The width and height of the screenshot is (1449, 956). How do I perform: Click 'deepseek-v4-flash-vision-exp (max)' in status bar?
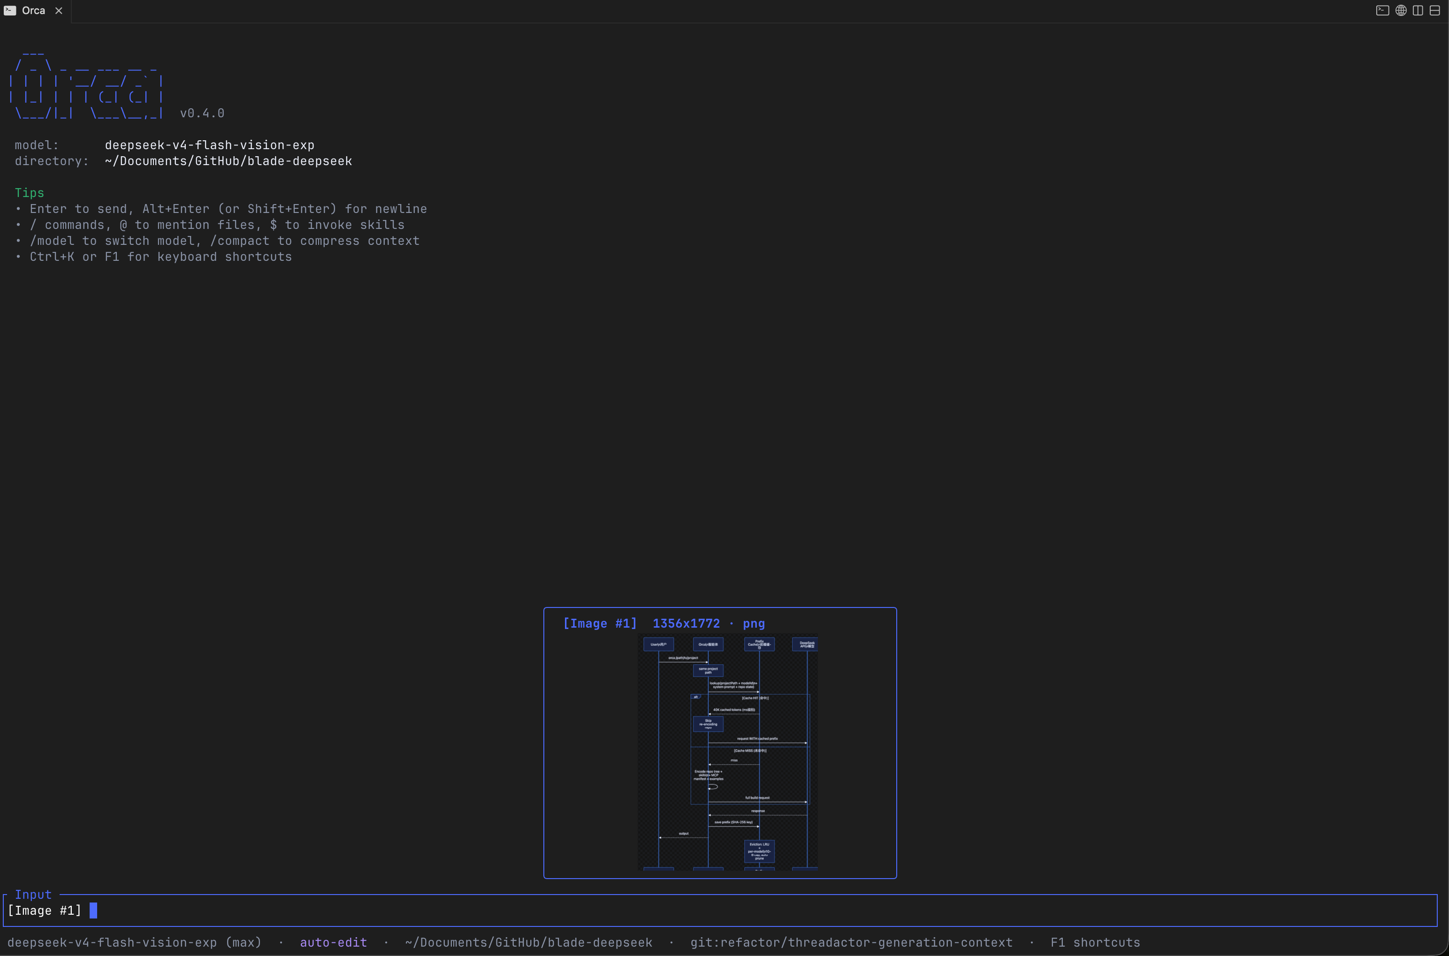pyautogui.click(x=134, y=942)
